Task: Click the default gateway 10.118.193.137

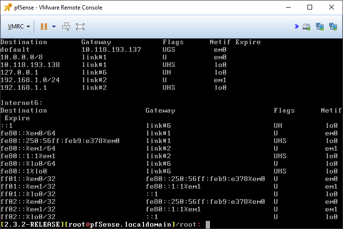Action: (111, 50)
